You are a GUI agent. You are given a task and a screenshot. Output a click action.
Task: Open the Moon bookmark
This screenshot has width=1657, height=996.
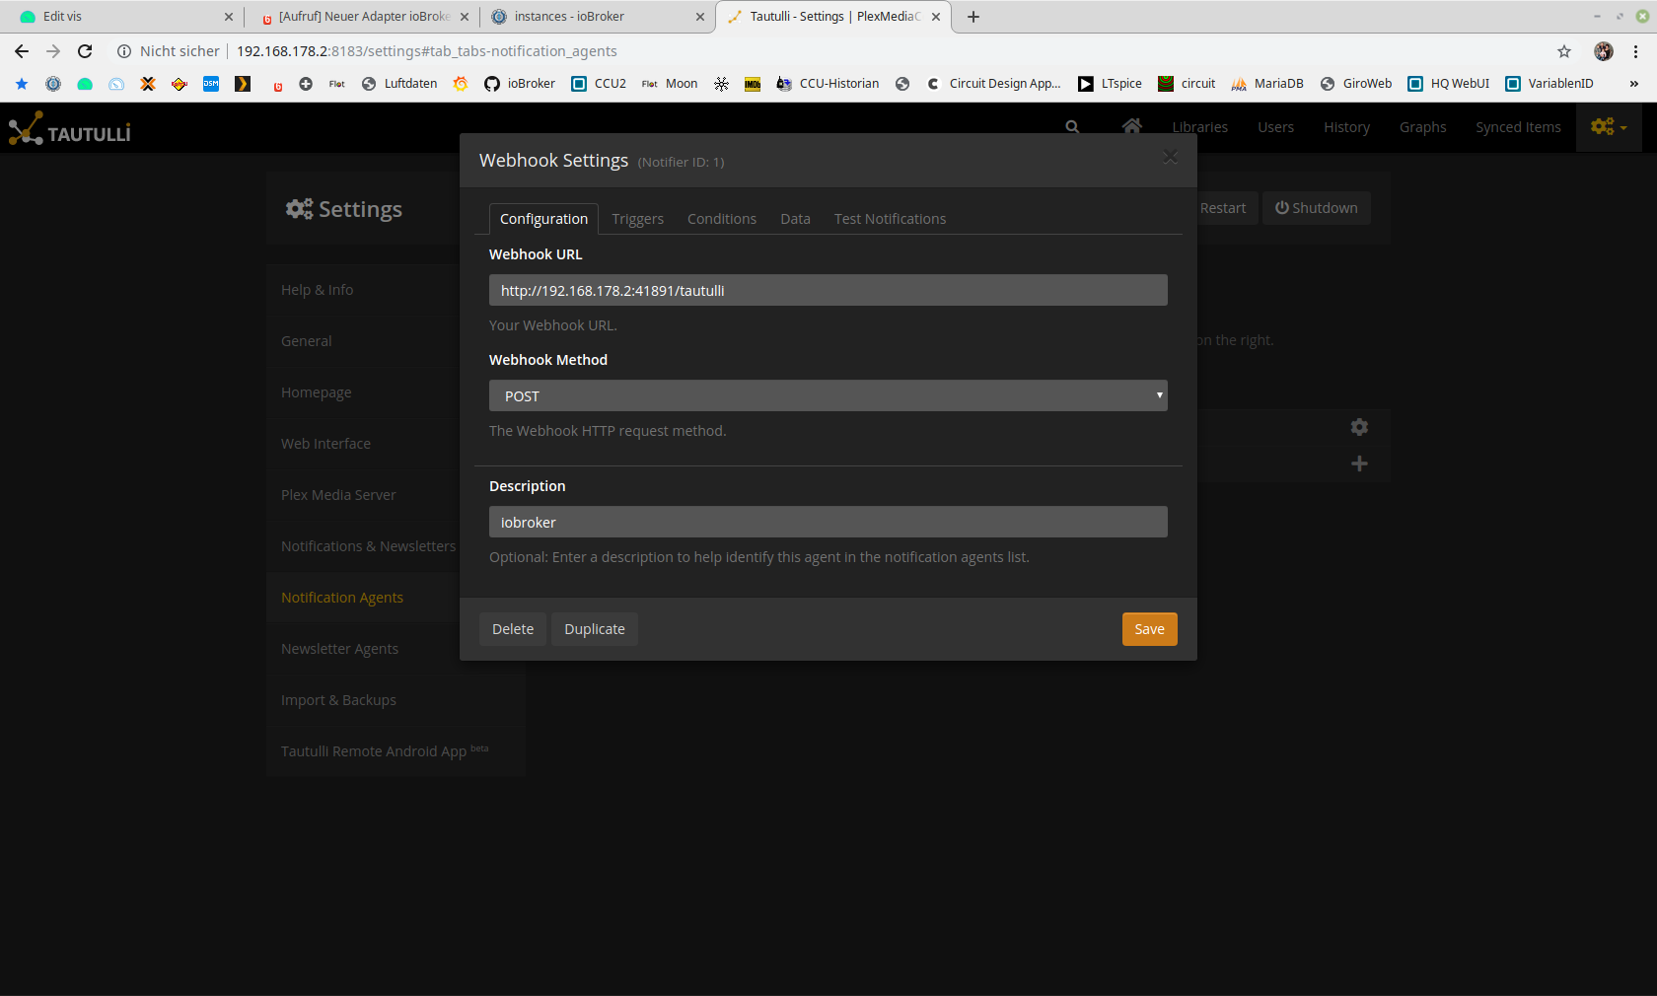[670, 84]
